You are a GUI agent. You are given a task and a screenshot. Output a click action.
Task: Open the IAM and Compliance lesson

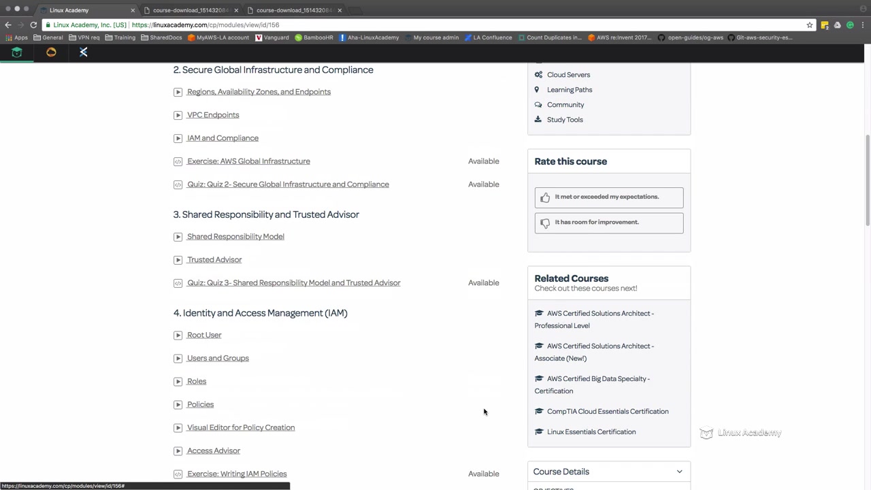pos(223,138)
